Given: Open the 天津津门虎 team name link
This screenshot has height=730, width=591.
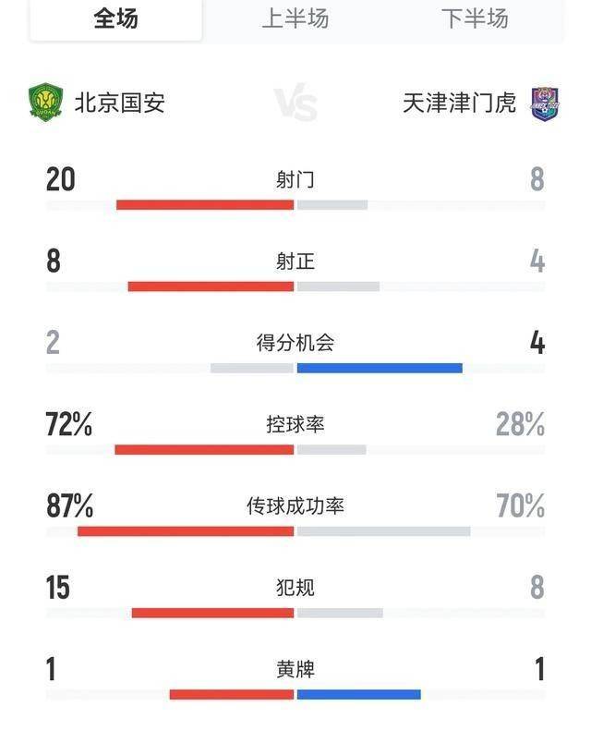Looking at the screenshot, I should 459,103.
